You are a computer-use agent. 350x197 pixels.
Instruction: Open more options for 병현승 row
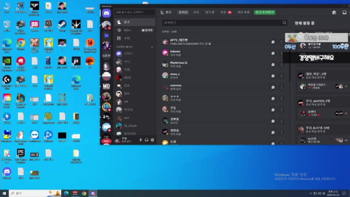pos(282,132)
